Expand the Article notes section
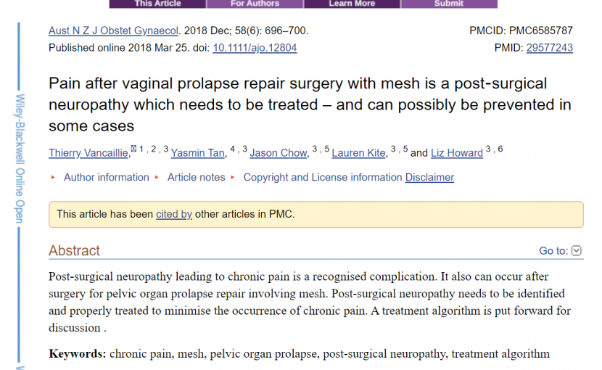The height and width of the screenshot is (370, 602). click(196, 177)
